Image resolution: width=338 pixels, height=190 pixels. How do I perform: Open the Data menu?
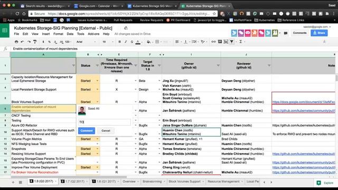pos(70,34)
